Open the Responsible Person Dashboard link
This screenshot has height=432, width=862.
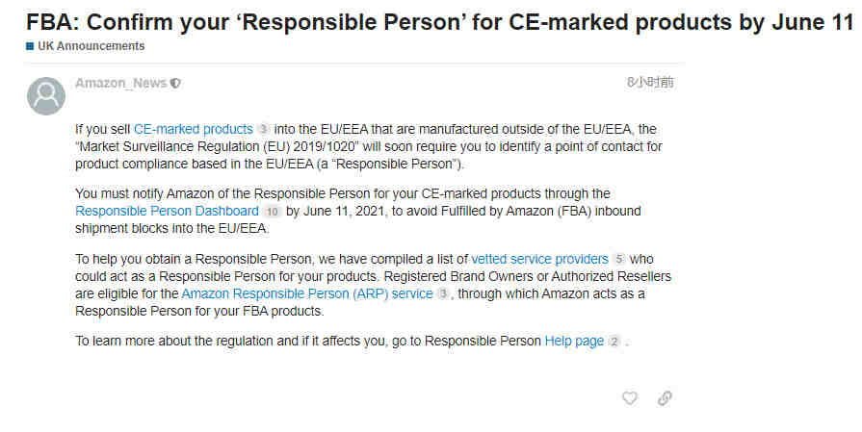[168, 212]
